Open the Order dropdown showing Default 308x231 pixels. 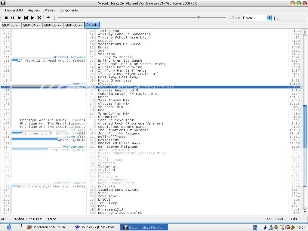(x=257, y=18)
